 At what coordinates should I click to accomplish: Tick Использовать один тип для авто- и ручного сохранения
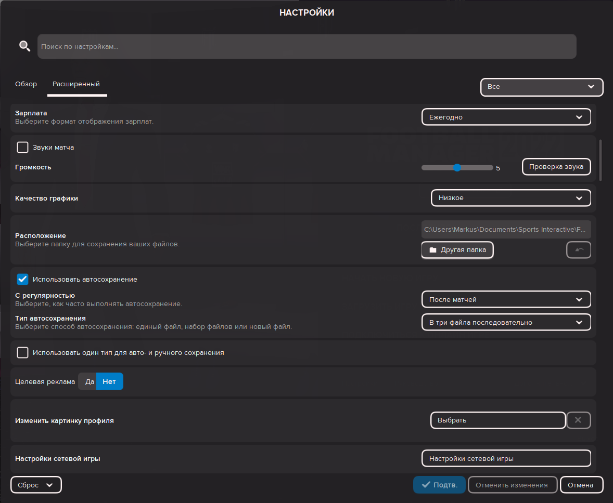click(x=23, y=352)
